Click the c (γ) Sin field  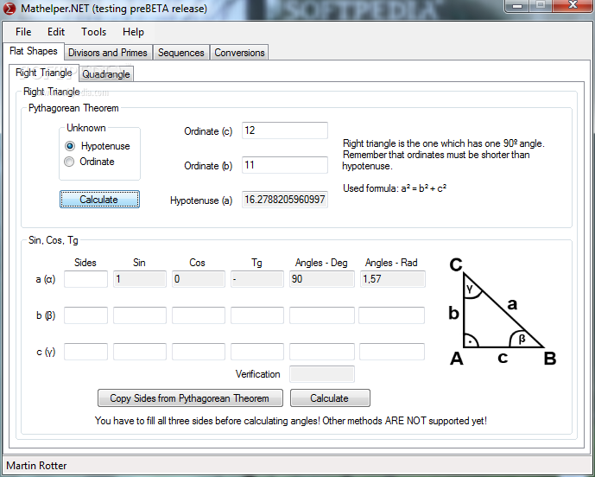(140, 352)
